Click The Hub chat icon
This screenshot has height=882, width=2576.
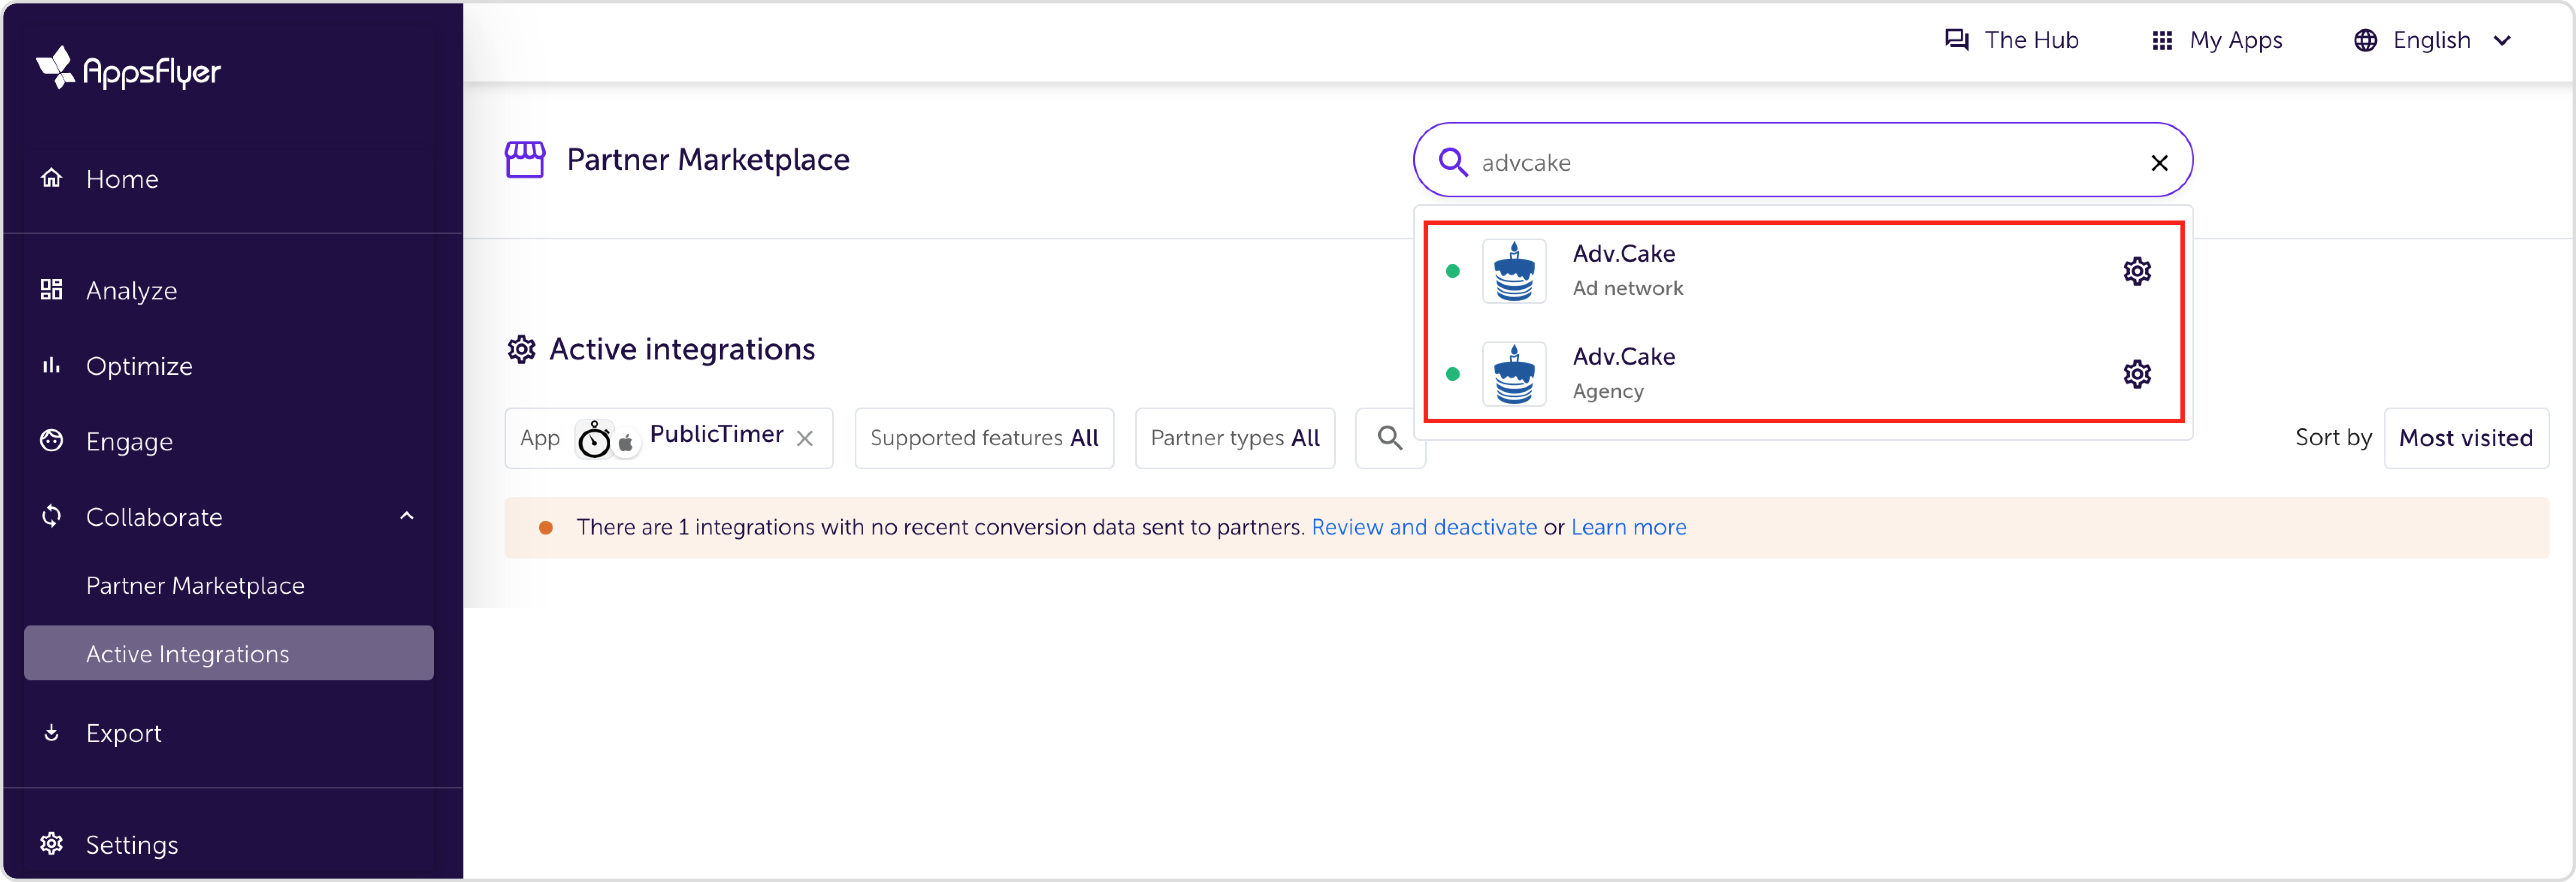1956,40
